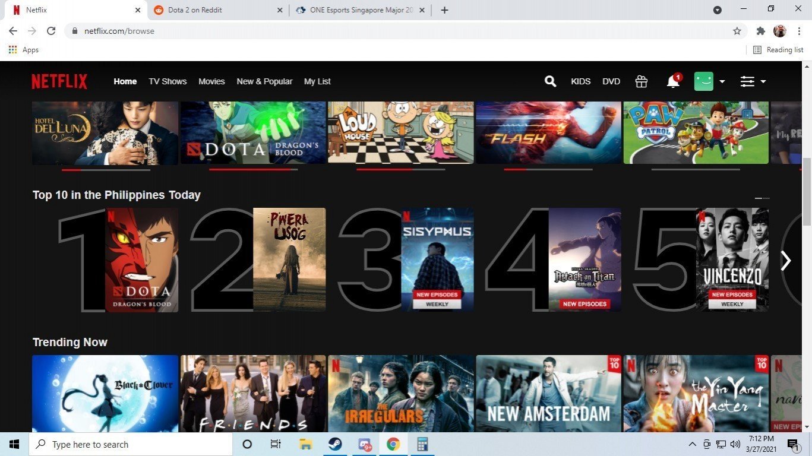Click the Cortana circle on the taskbar
The width and height of the screenshot is (812, 456).
point(247,444)
